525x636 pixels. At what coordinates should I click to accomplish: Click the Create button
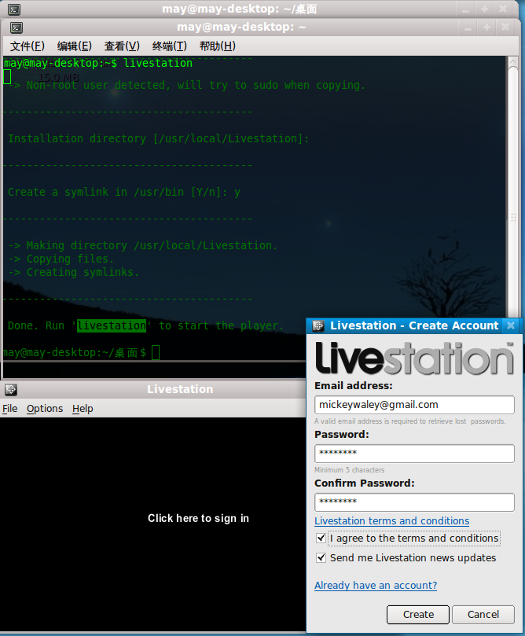point(418,615)
